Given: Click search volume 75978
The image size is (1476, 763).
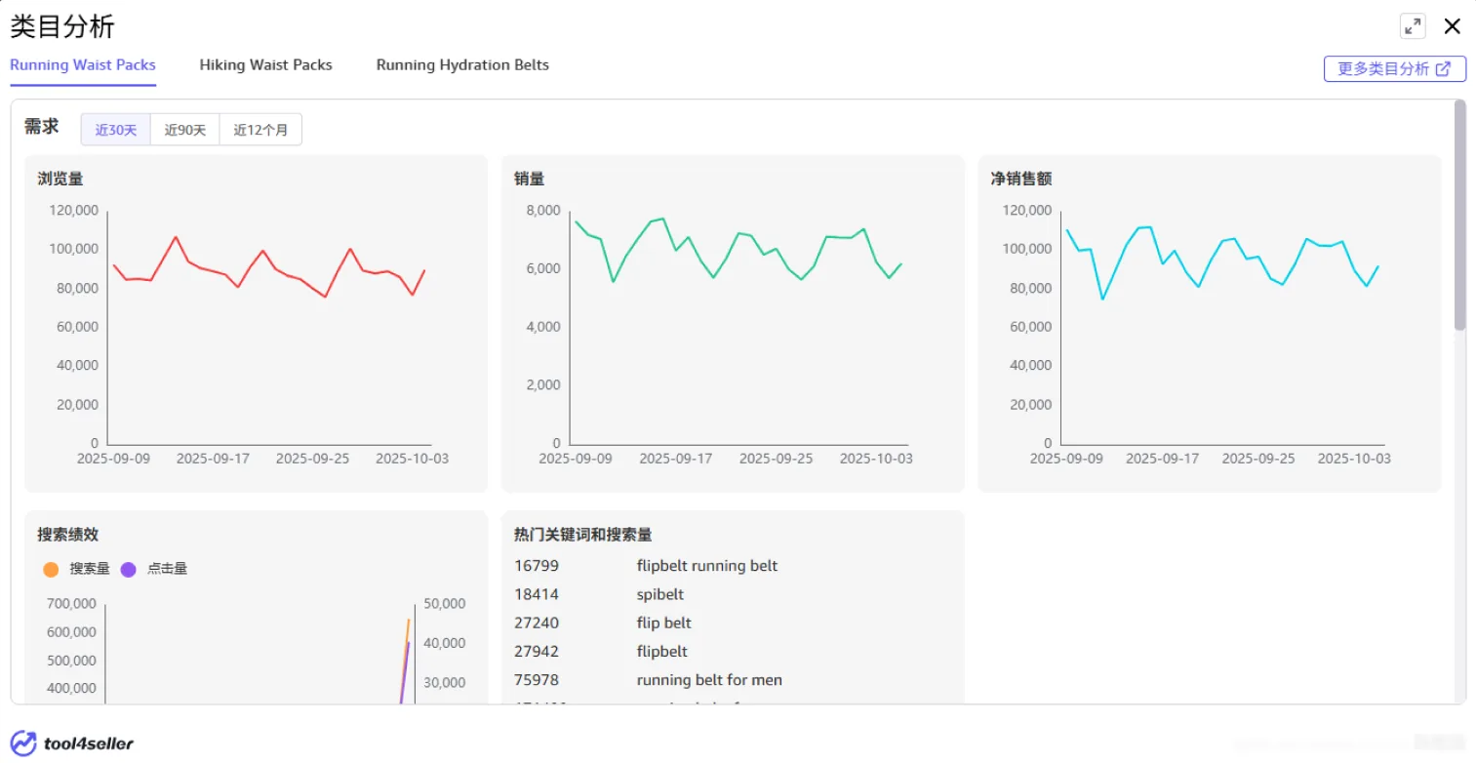Looking at the screenshot, I should pyautogui.click(x=537, y=680).
